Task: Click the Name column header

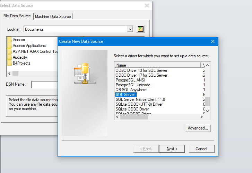Action: coord(158,65)
